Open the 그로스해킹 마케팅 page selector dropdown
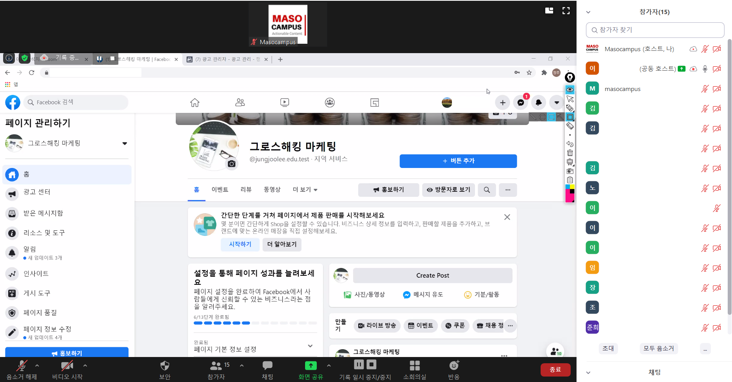This screenshot has width=732, height=382. coord(125,143)
